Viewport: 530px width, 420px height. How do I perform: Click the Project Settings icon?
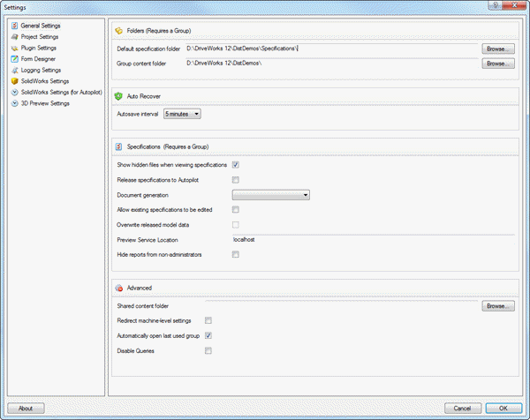(x=14, y=37)
